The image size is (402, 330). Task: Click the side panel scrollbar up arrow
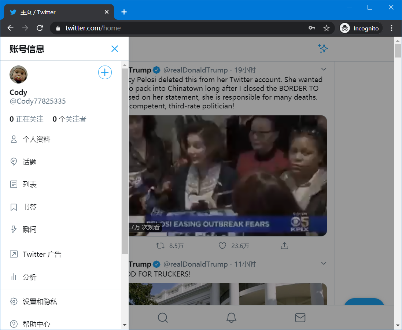(125, 65)
